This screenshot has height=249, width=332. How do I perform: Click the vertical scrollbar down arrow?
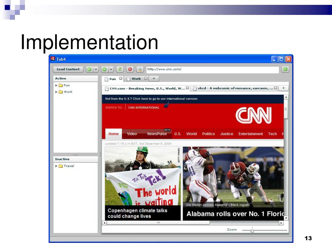[x=286, y=218]
